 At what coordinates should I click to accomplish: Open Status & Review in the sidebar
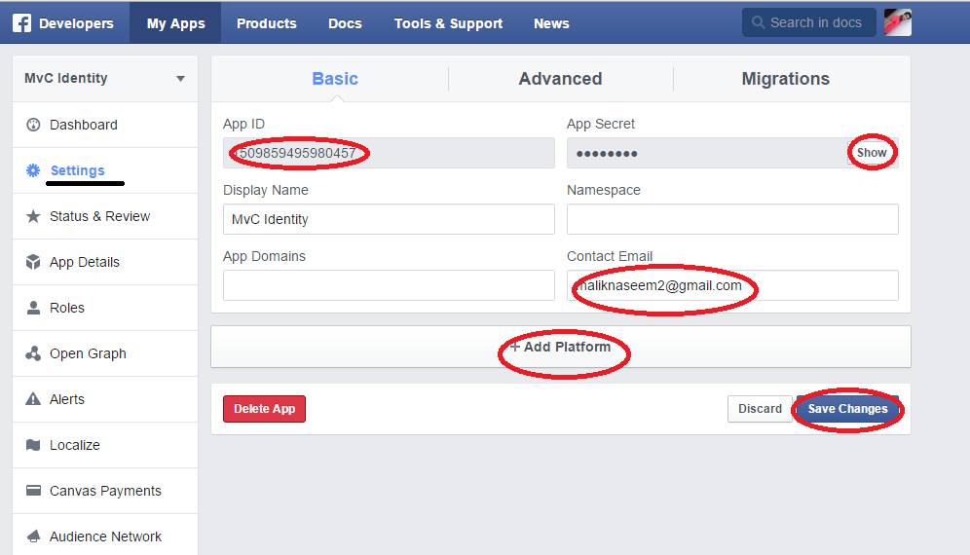click(105, 216)
